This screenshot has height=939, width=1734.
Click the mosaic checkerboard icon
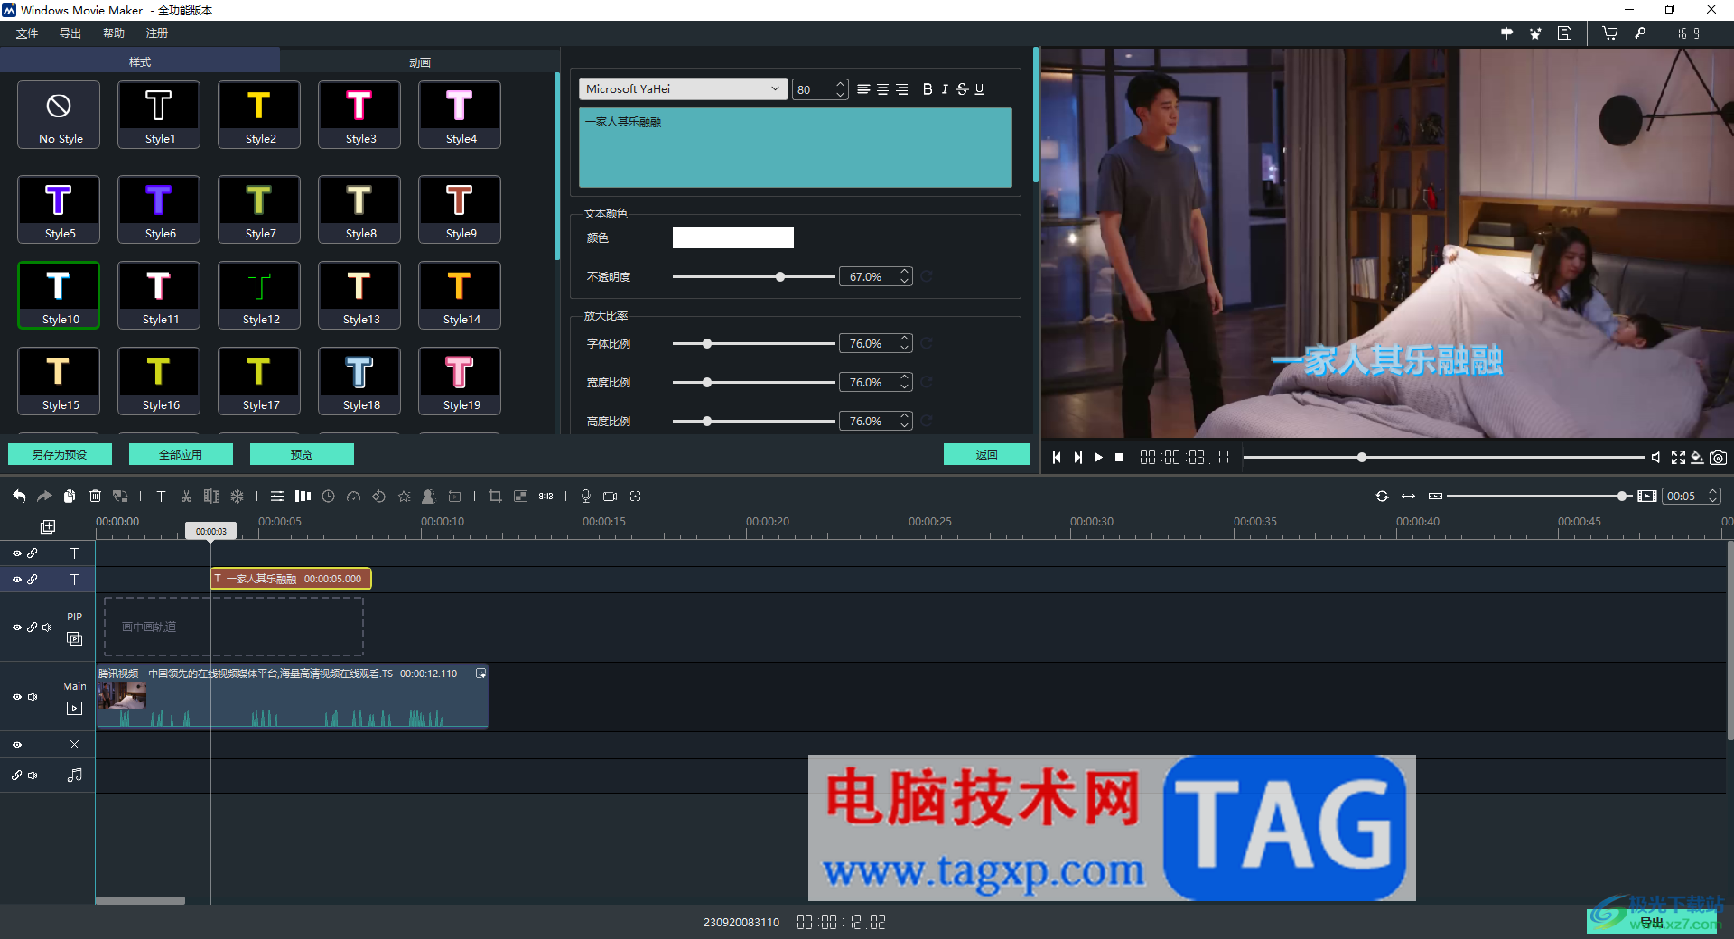click(520, 496)
